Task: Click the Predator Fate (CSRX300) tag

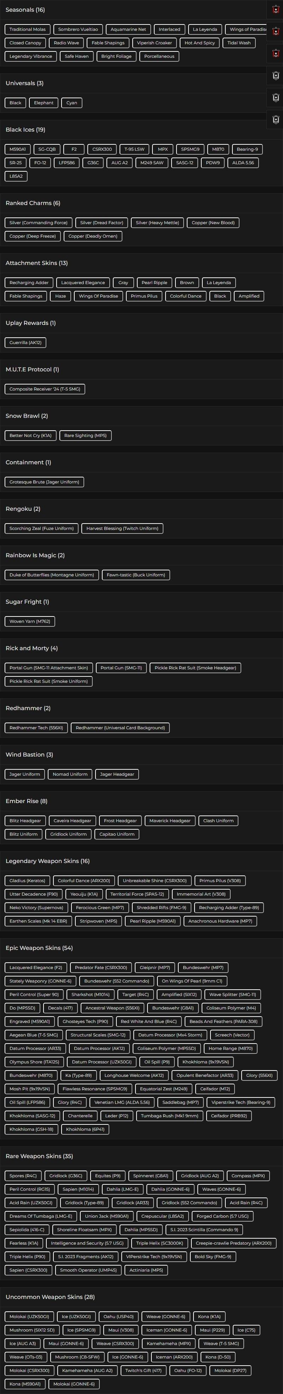Action: click(x=101, y=968)
